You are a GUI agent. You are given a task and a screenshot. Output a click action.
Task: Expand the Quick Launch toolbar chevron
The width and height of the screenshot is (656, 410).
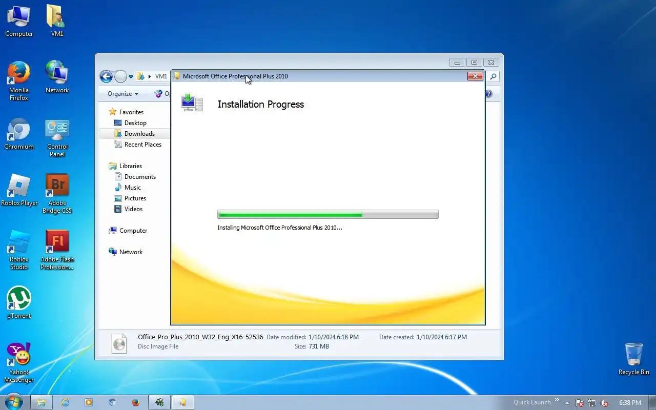557,400
